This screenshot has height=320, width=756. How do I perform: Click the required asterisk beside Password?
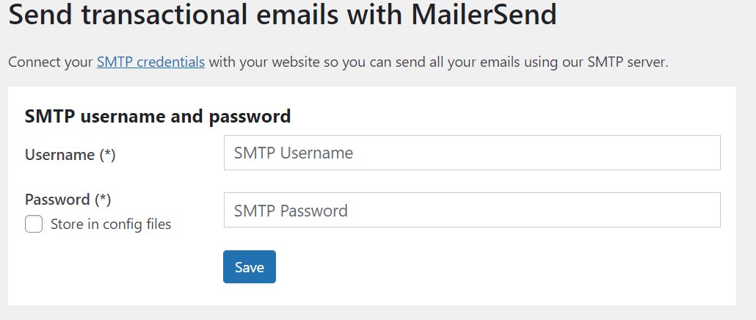pyautogui.click(x=103, y=199)
